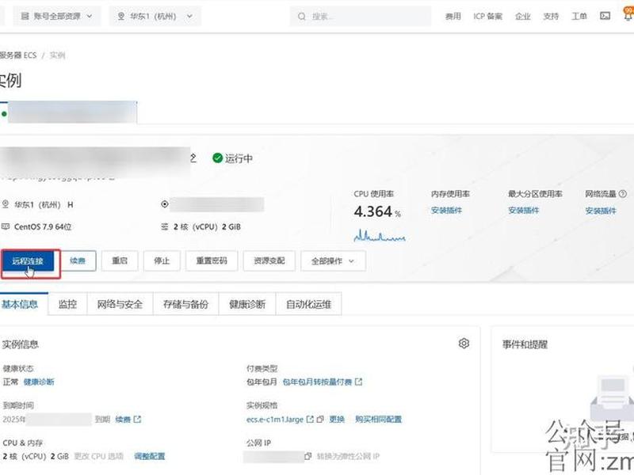634x475 pixels.
Task: Click 资源变配 button
Action: coord(269,261)
